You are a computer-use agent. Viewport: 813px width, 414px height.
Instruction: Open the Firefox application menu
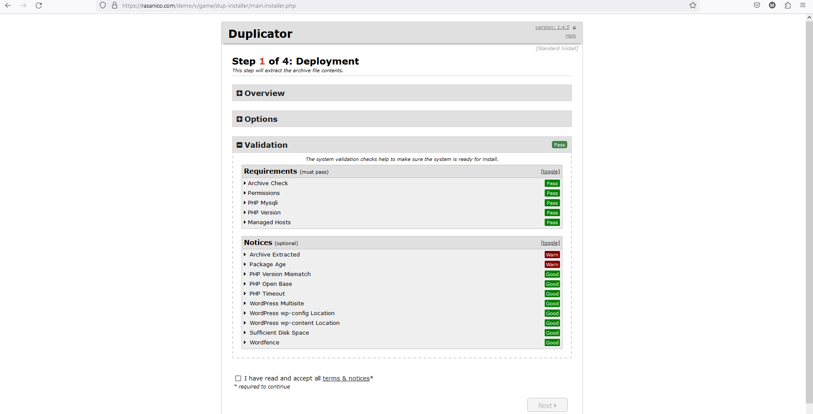[x=803, y=6]
